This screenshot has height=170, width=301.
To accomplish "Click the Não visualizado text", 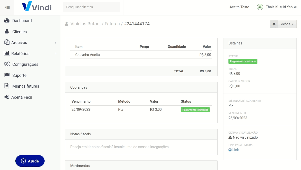I will 245,137.
